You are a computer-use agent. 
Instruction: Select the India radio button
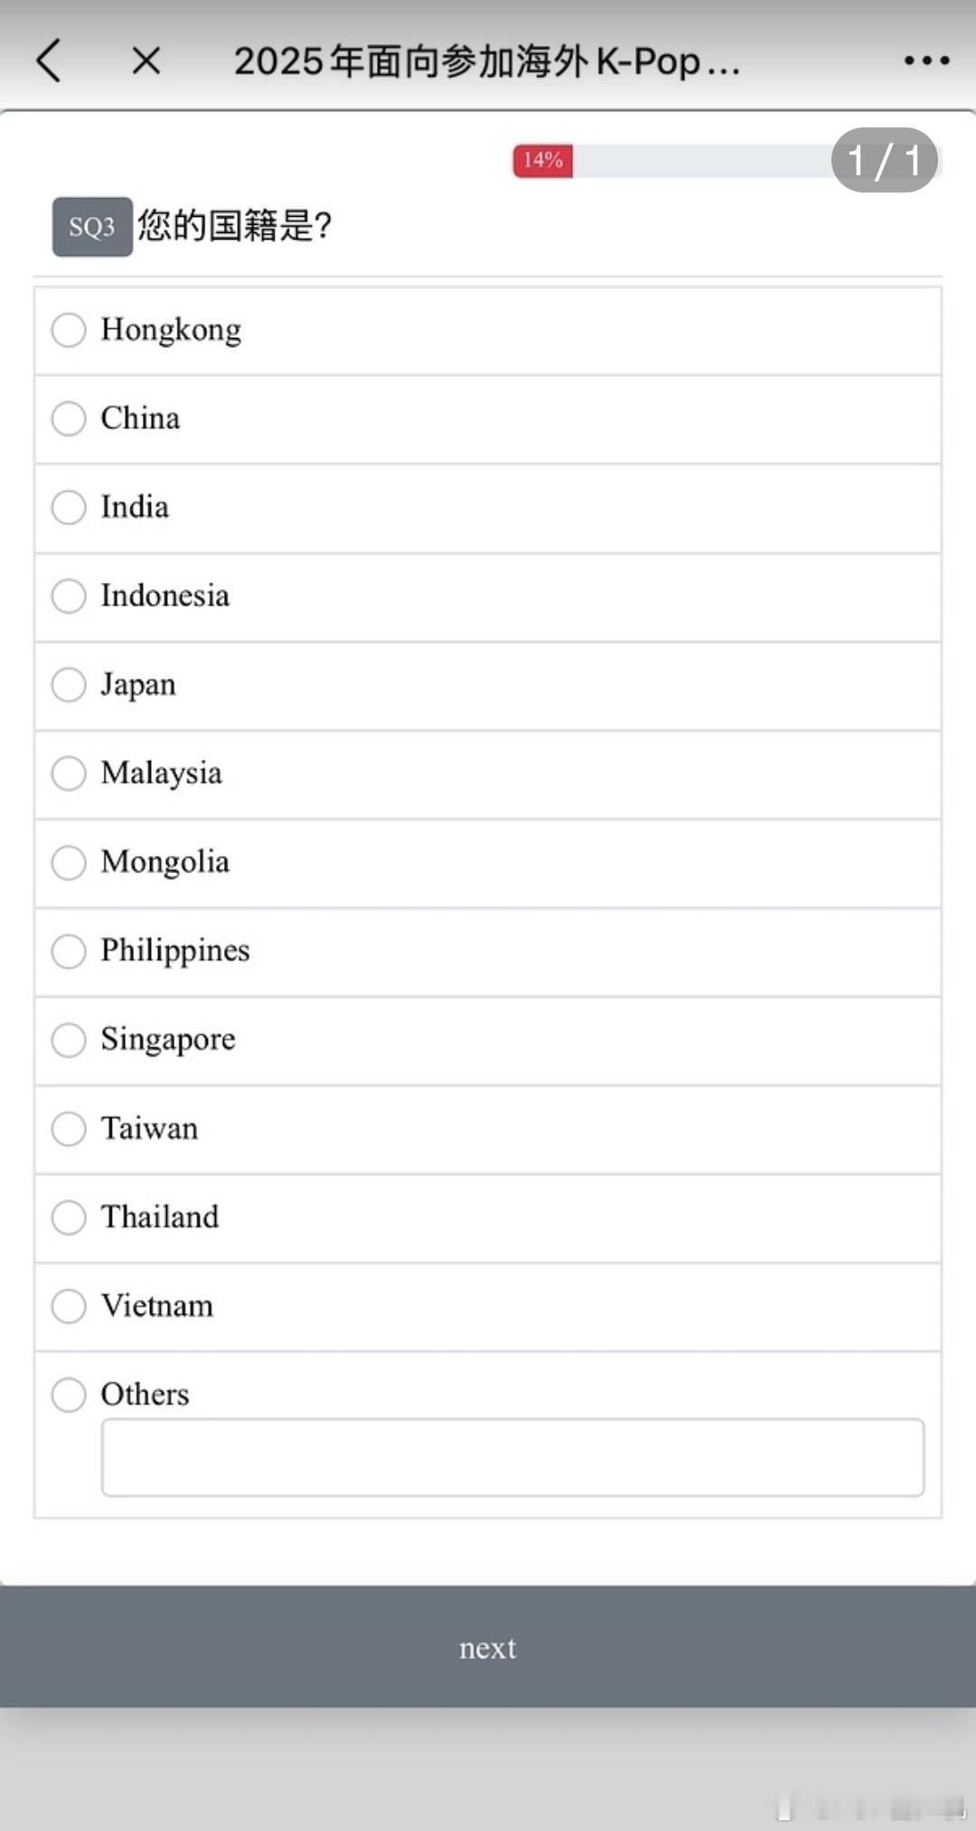click(69, 507)
